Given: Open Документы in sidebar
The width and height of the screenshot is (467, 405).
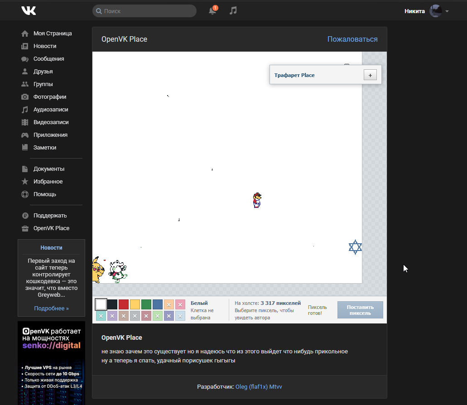Looking at the screenshot, I should click(49, 169).
